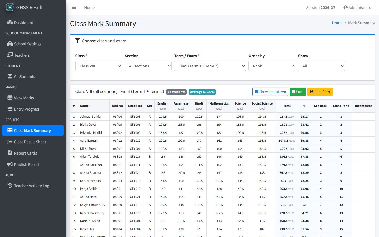
Task: Click the Class Result Sheet list icon
Action: pyautogui.click(x=10, y=142)
